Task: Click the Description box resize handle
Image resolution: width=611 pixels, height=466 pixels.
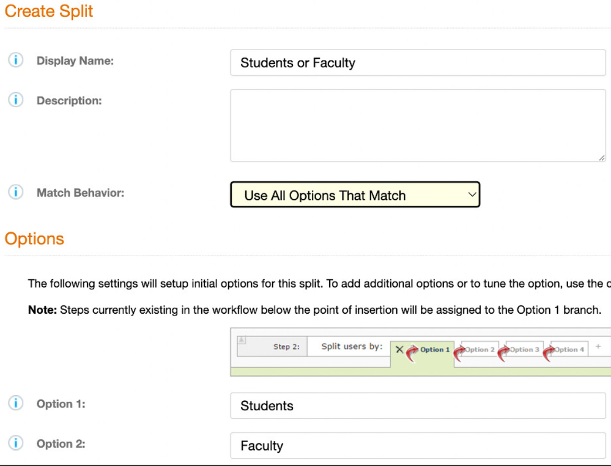Action: pos(602,158)
